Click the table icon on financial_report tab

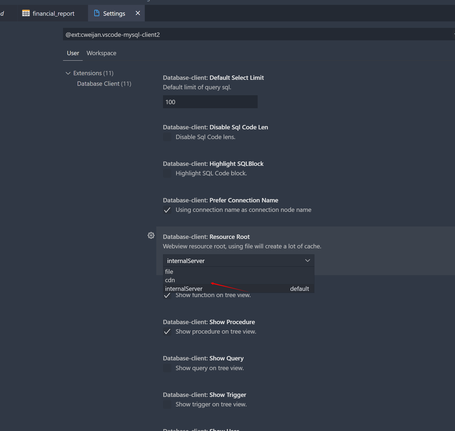[x=26, y=13]
